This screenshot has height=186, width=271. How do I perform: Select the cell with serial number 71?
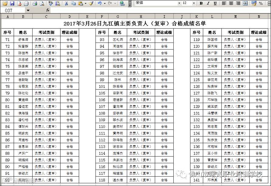8,40
